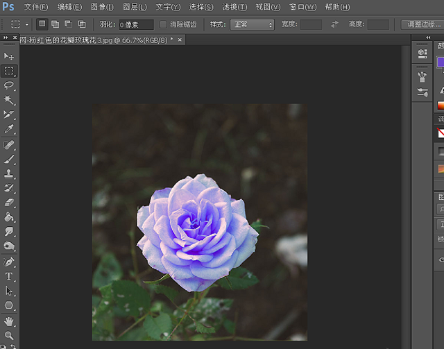Open the 滤镜(T) filter menu

pos(234,7)
